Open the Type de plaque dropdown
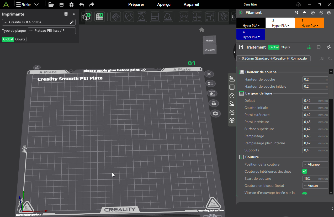The width and height of the screenshot is (334, 217). point(52,31)
